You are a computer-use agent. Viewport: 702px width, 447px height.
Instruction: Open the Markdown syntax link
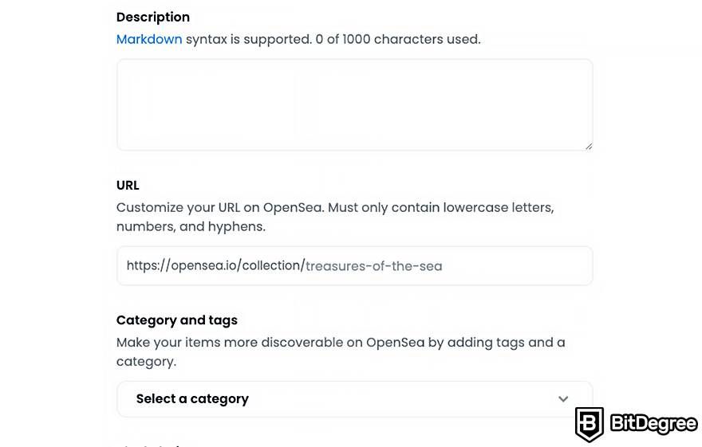(x=149, y=39)
